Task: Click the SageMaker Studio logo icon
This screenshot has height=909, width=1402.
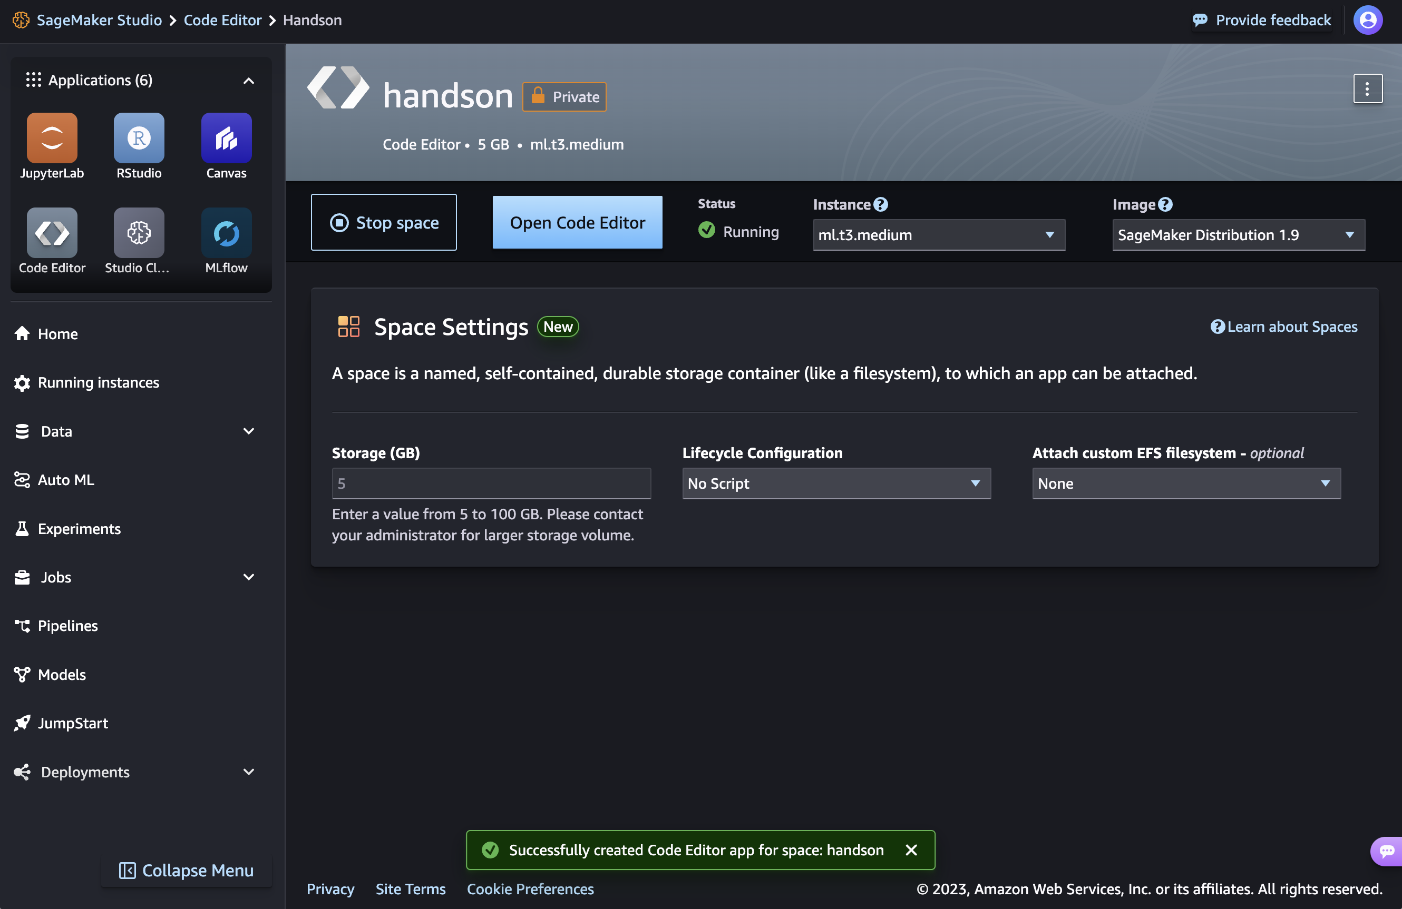Action: click(x=21, y=20)
